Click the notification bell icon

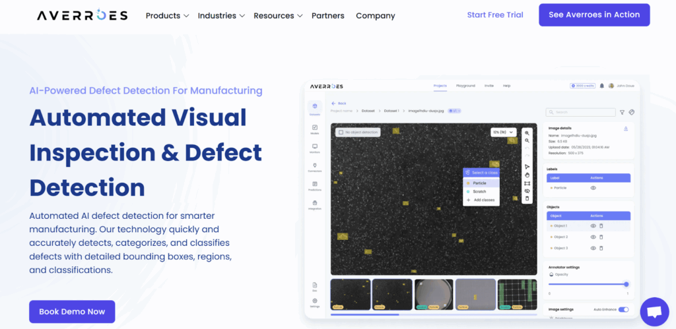[x=602, y=86]
